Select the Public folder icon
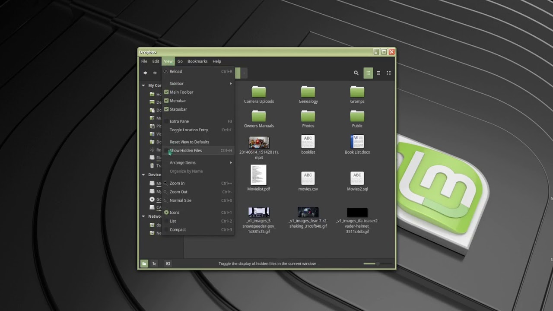553x311 pixels. tap(357, 116)
